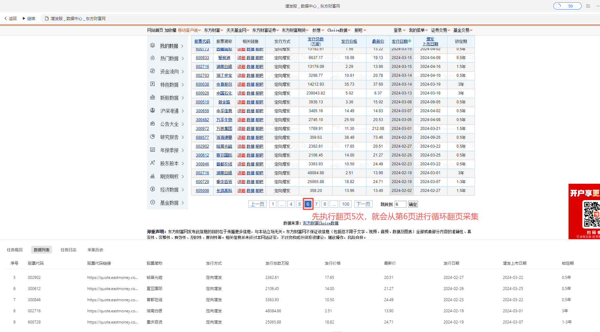Click the 继续 play icon button
The height and width of the screenshot is (332, 600).
[29, 19]
